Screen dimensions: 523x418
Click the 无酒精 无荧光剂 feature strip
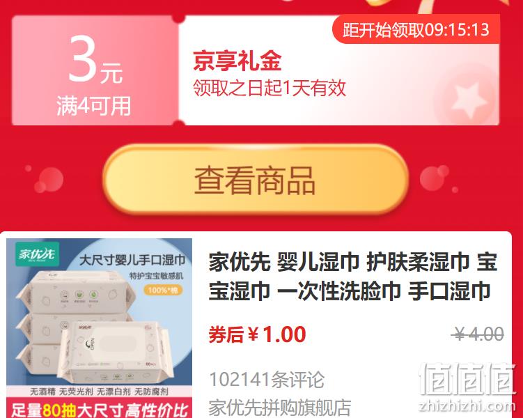(x=100, y=392)
